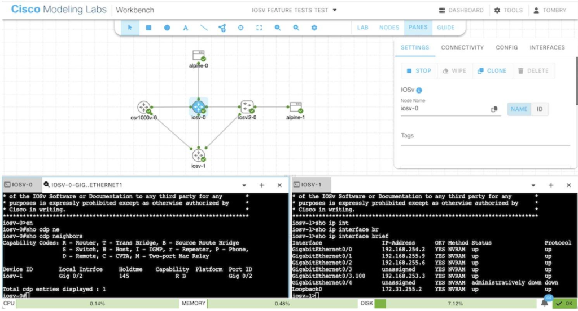The image size is (578, 311).
Task: Click the center view target icon
Action: click(240, 28)
